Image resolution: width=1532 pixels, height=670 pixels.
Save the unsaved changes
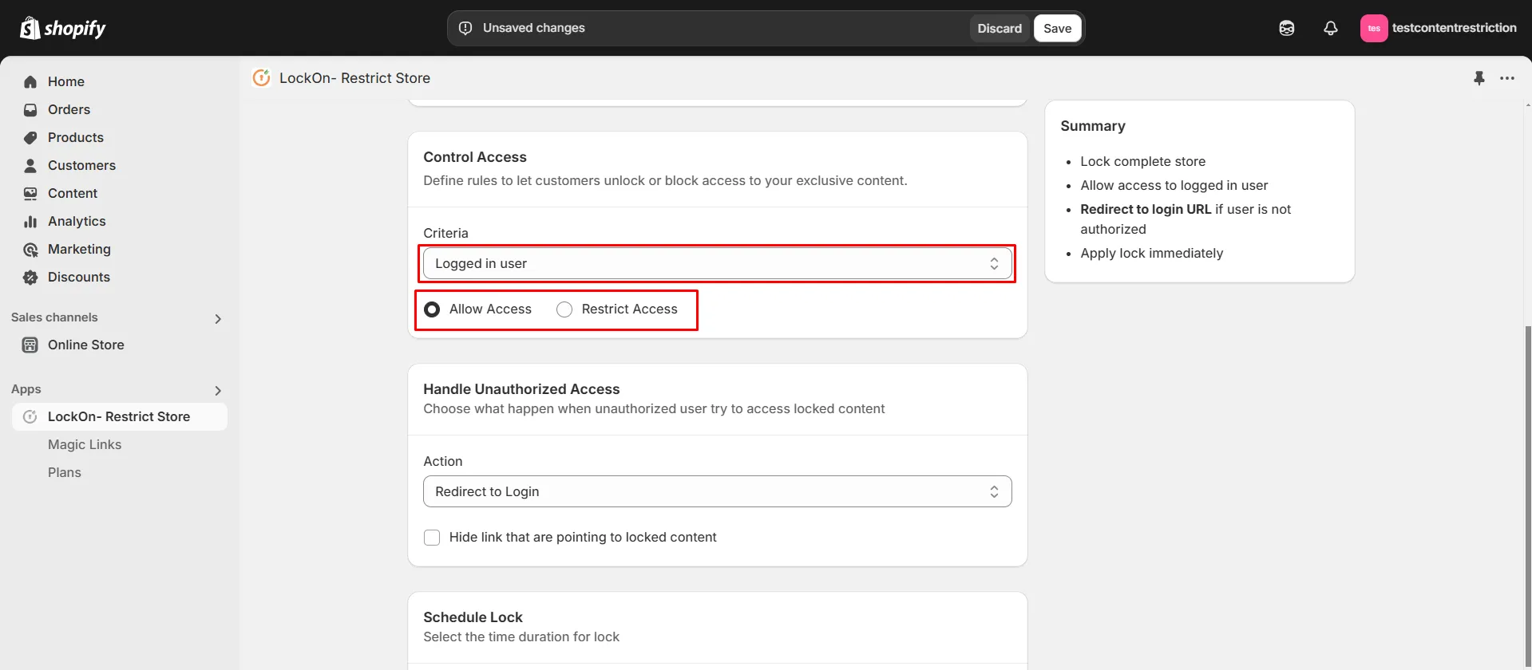[1057, 29]
